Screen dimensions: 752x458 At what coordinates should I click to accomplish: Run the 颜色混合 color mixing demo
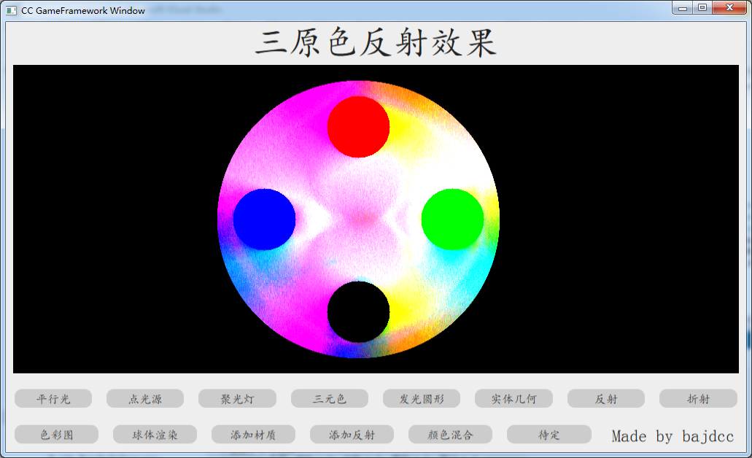coord(450,435)
